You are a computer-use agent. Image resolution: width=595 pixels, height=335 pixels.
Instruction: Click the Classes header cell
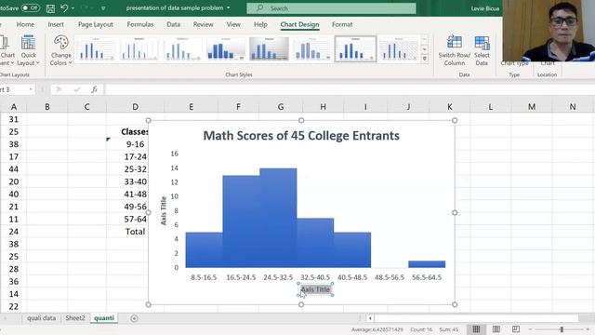[135, 131]
